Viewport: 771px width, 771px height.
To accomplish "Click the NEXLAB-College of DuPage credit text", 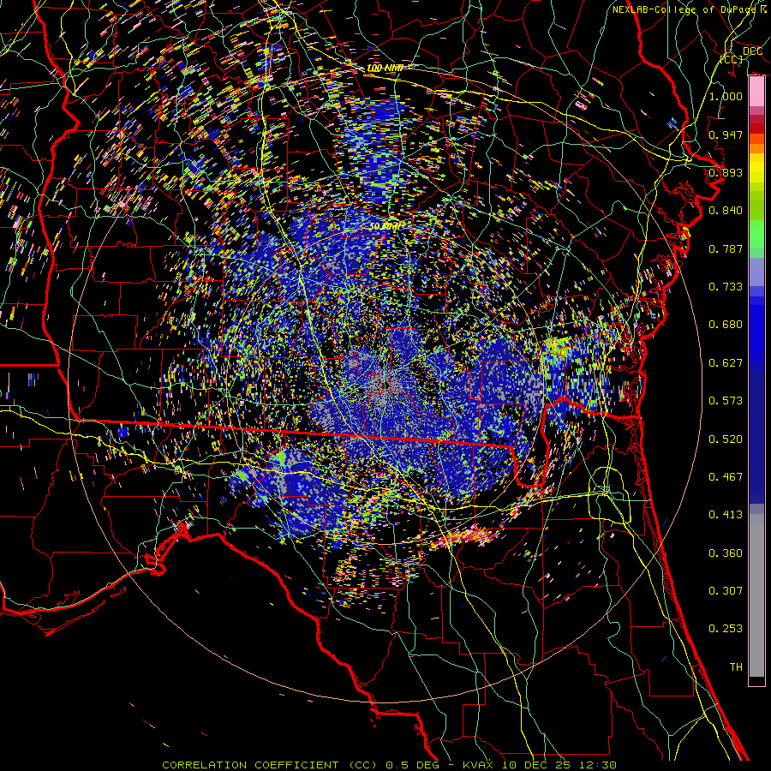I will pos(690,9).
